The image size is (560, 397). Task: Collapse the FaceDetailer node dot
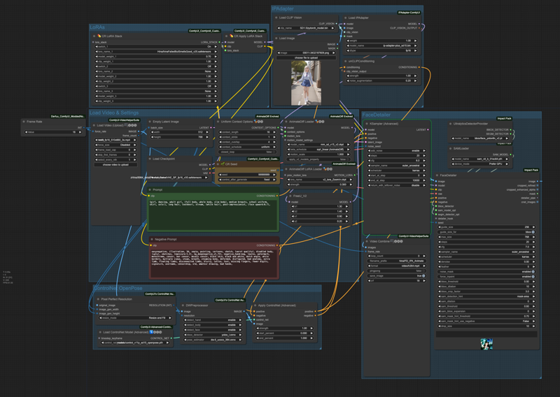[437, 175]
